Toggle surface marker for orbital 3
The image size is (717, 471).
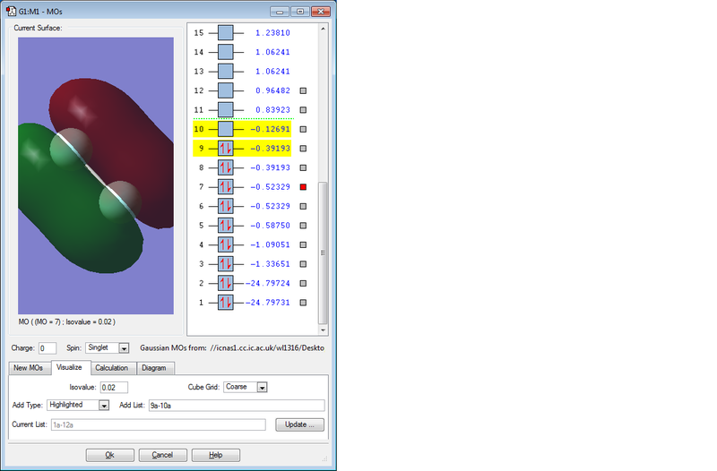coord(303,264)
